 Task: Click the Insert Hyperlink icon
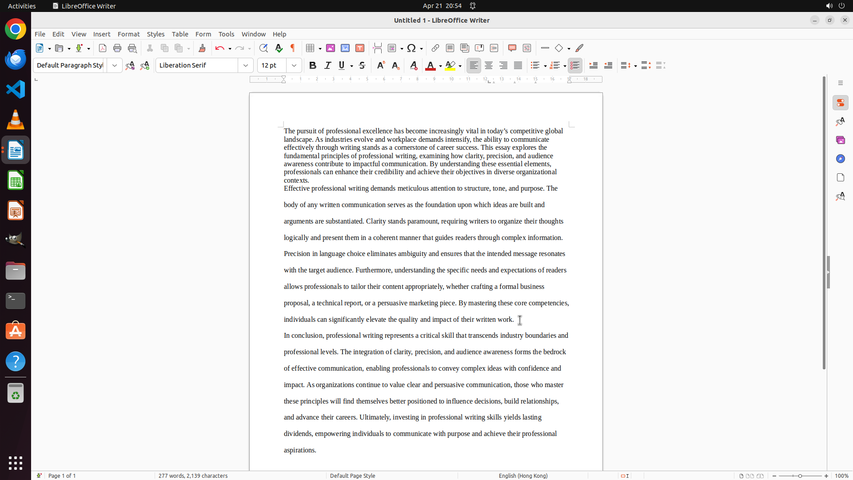click(x=435, y=48)
